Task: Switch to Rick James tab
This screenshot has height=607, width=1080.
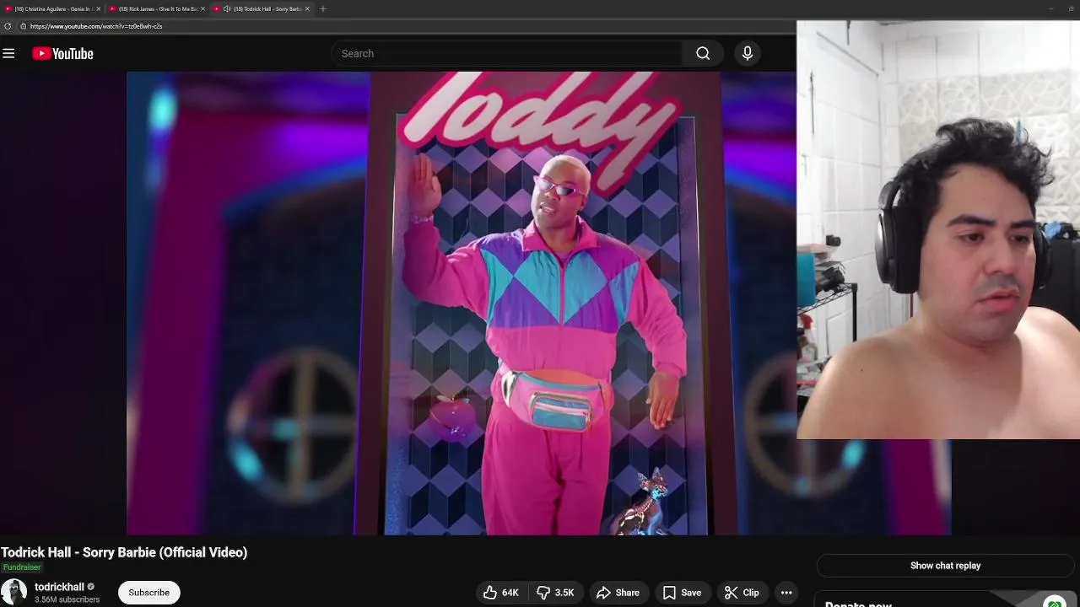Action: [156, 8]
